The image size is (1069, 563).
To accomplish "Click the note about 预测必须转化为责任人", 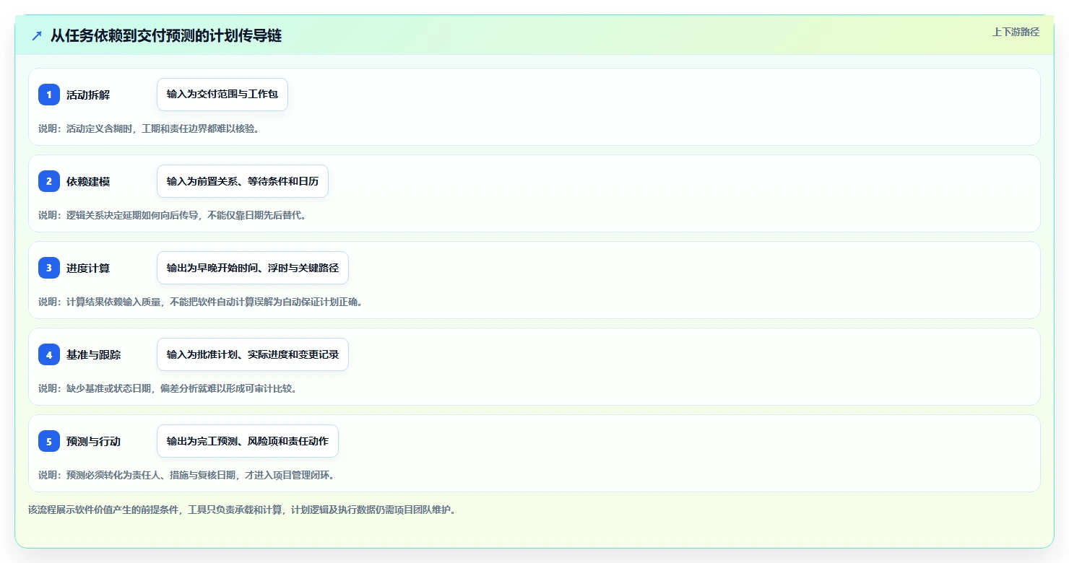I will 186,475.
